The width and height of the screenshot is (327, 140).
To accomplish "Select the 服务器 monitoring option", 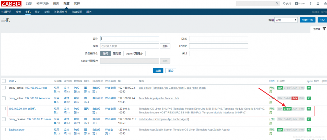I will [117, 53].
